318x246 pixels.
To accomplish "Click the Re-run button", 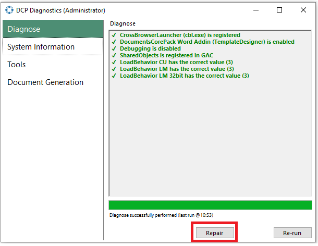I will (292, 233).
